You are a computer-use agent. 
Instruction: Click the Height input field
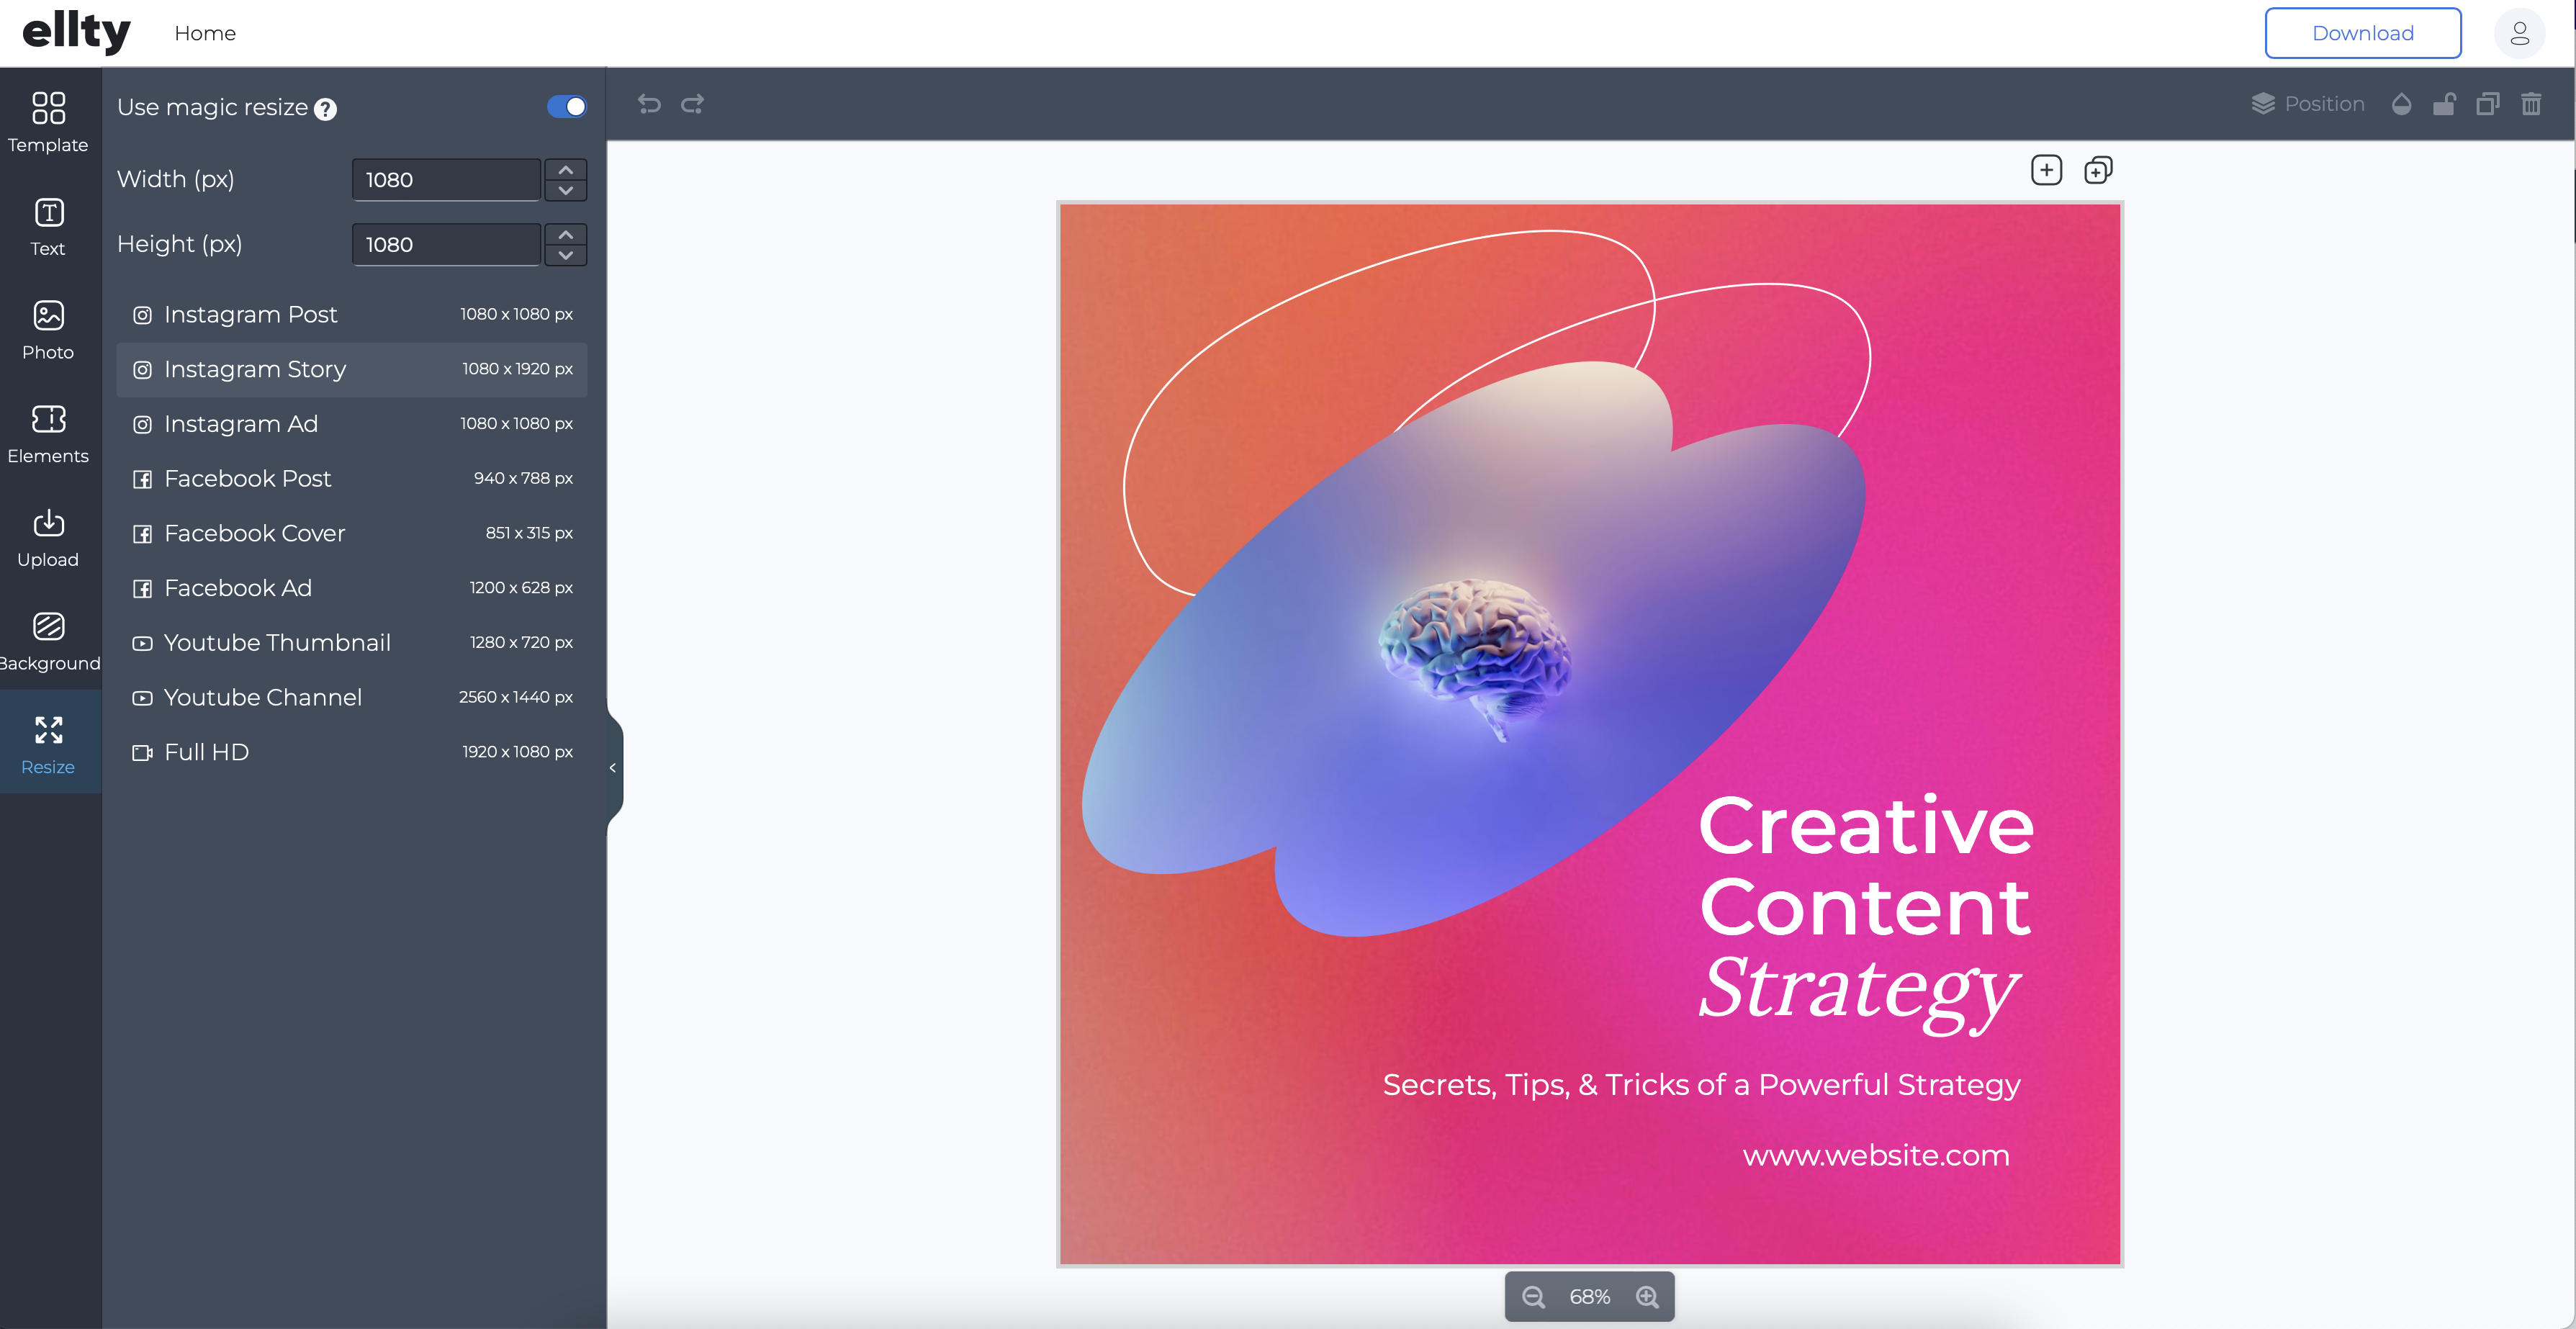point(445,244)
